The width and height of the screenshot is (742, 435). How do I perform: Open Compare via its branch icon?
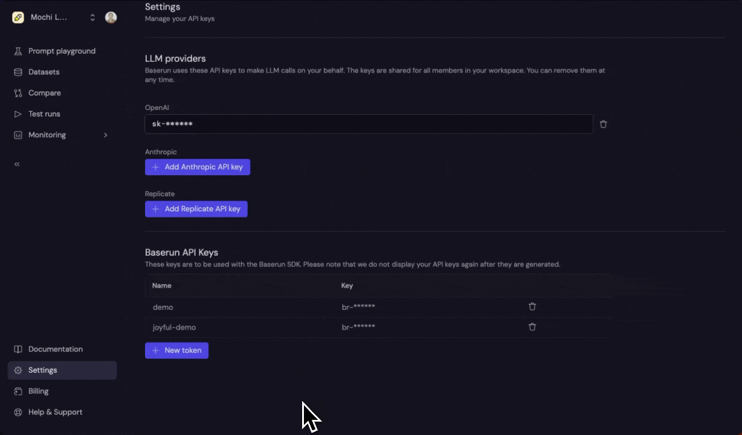coord(18,92)
